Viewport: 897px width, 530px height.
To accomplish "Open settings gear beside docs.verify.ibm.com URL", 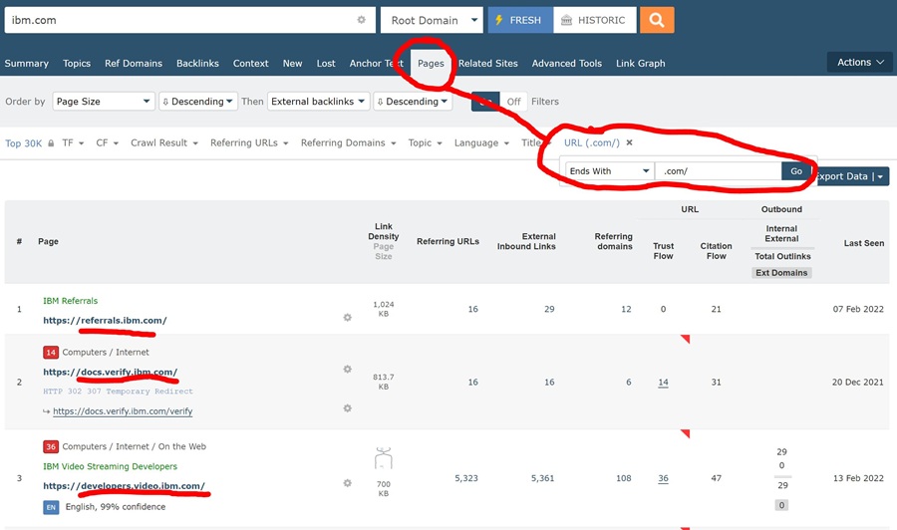I will [x=347, y=370].
